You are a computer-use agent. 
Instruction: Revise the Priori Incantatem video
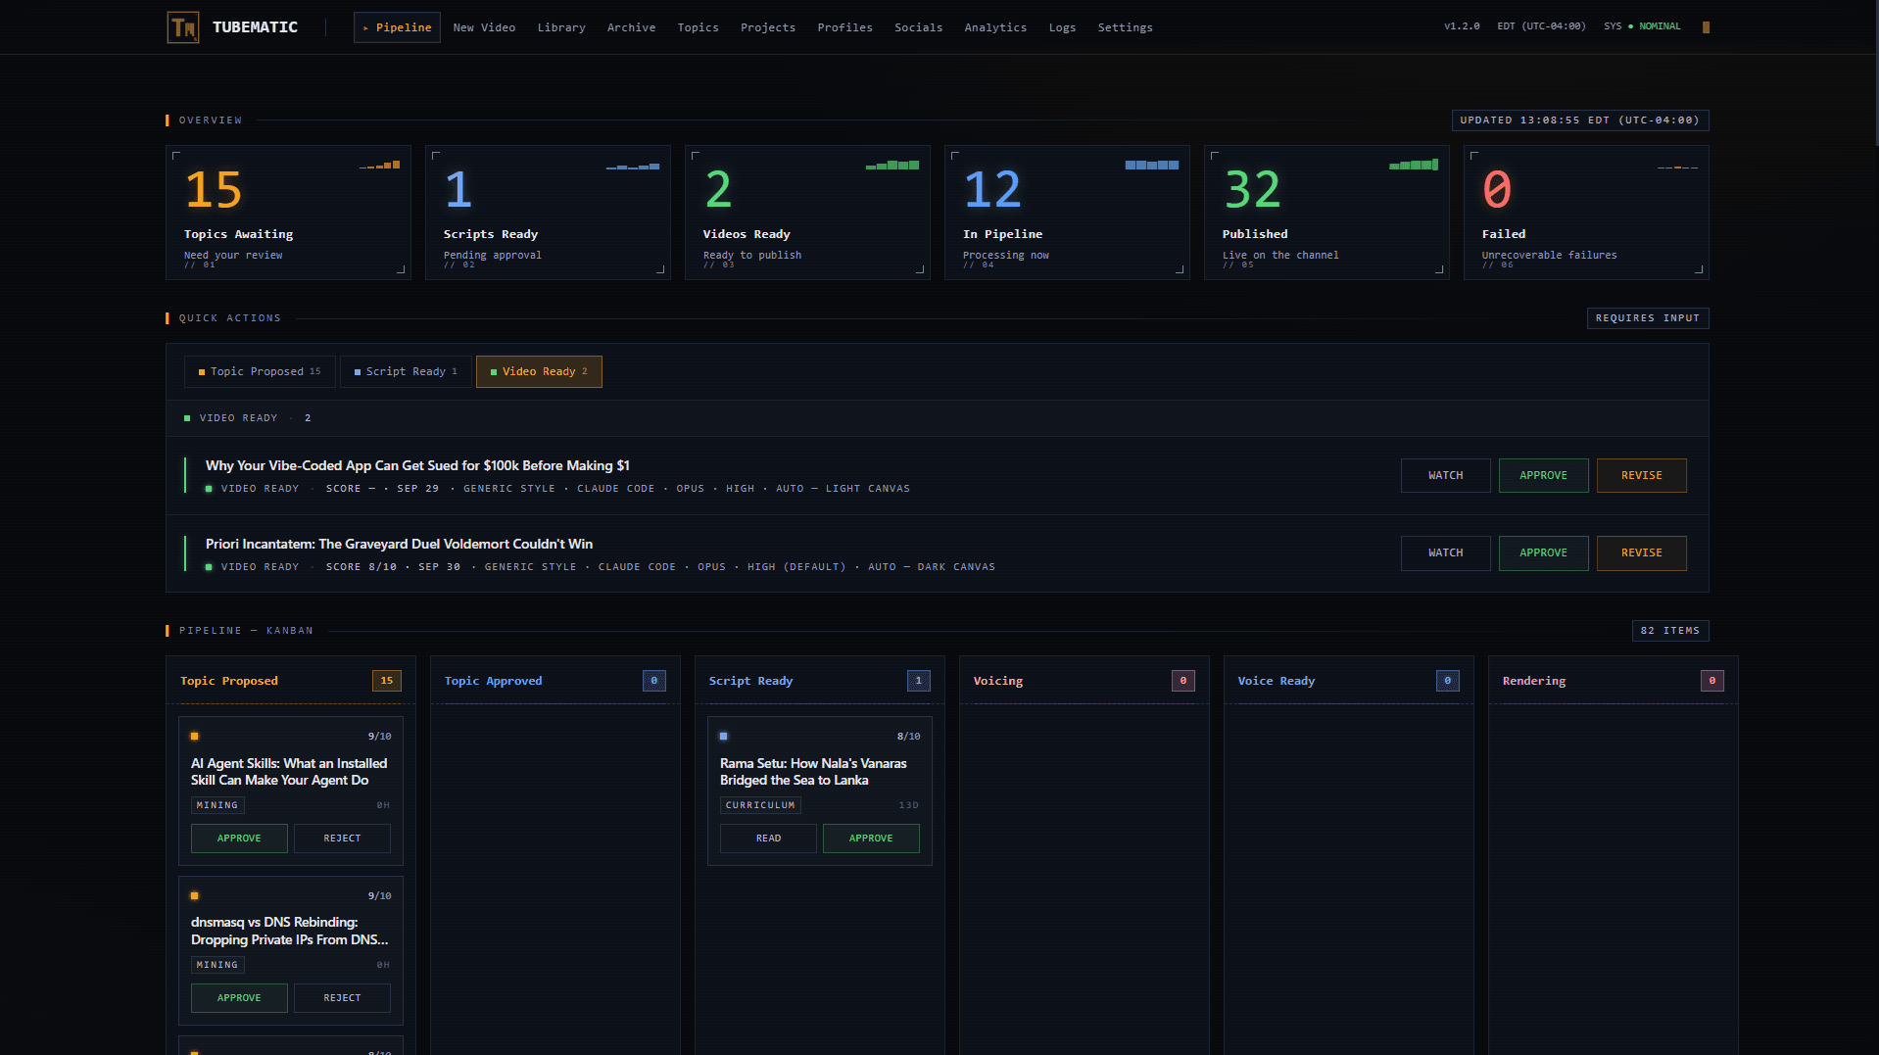coord(1641,552)
